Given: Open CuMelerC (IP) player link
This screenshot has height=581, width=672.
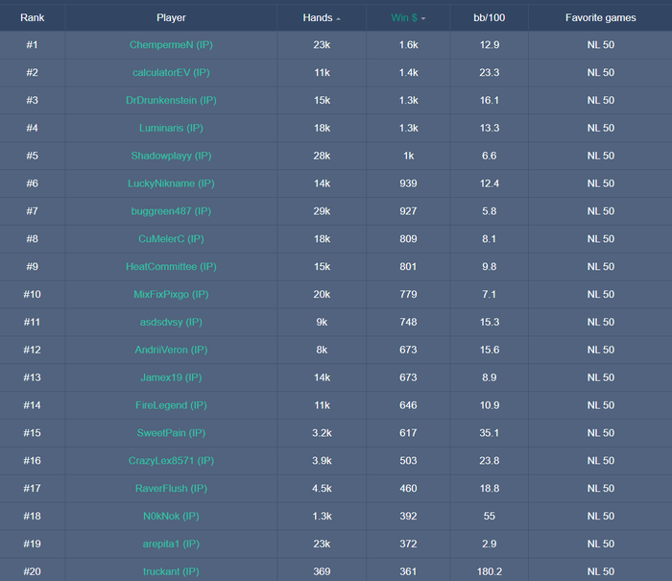Looking at the screenshot, I should [171, 239].
